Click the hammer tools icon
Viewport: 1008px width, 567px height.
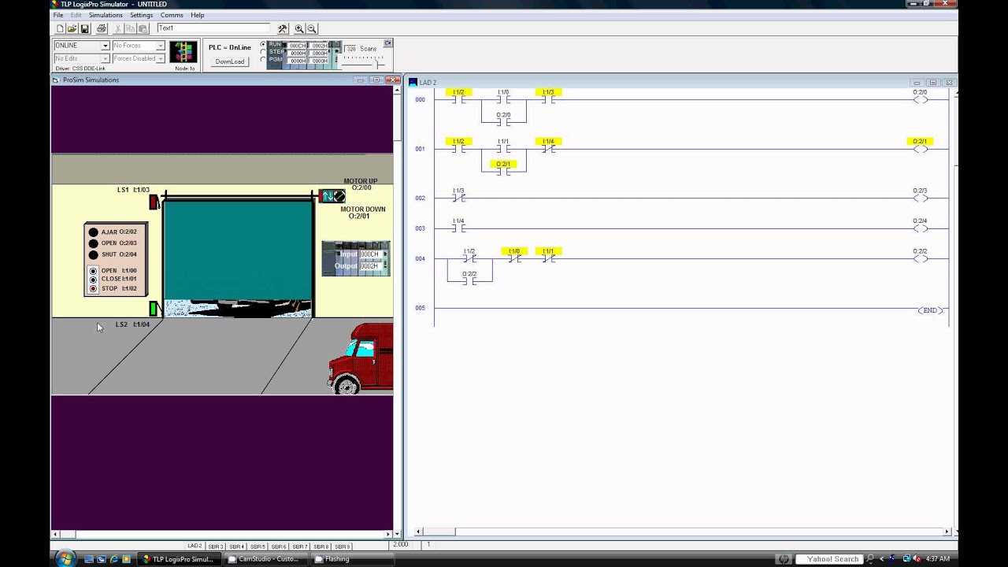click(x=283, y=28)
